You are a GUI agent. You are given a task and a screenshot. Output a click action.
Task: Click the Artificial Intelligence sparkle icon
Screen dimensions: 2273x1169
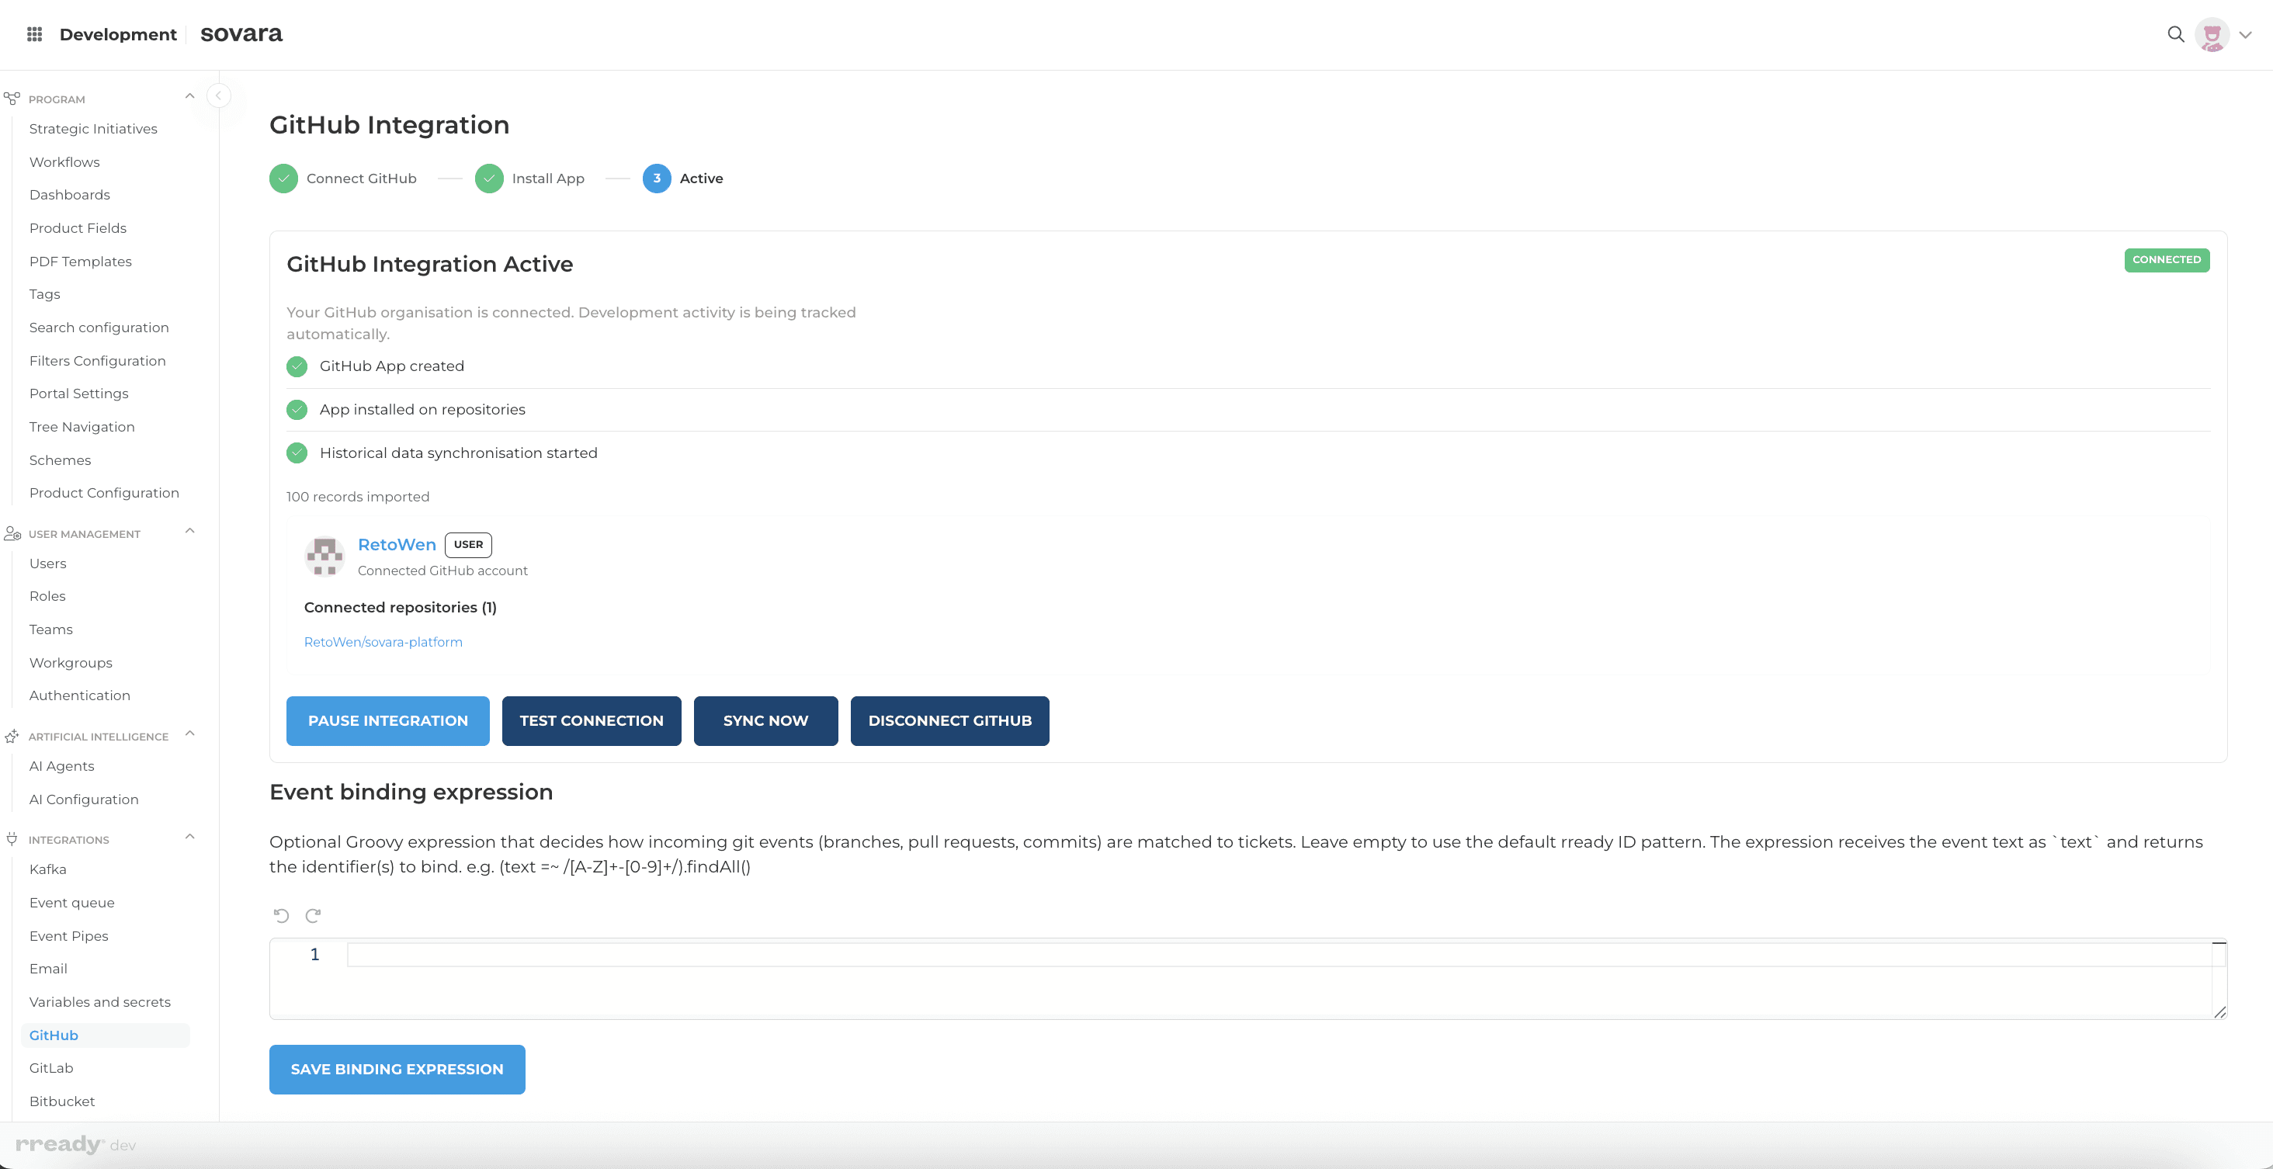point(12,736)
